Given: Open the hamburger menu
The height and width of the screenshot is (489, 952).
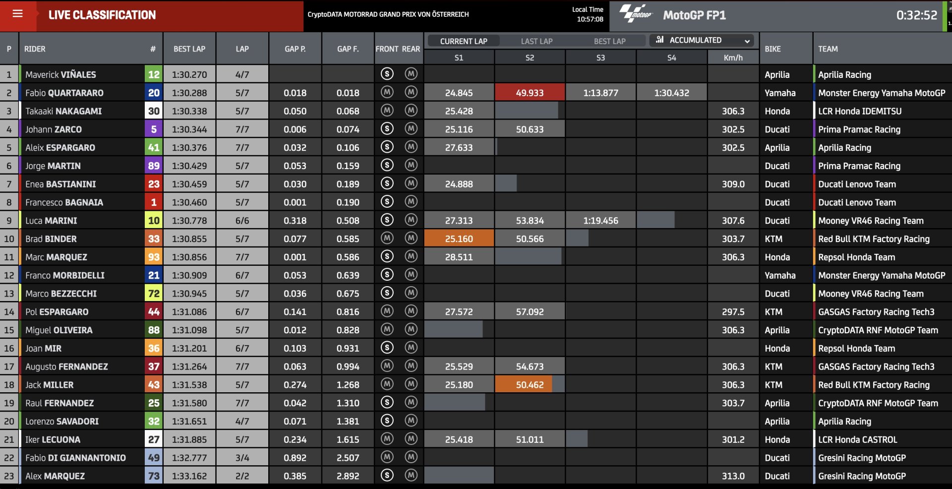Looking at the screenshot, I should click(x=18, y=14).
